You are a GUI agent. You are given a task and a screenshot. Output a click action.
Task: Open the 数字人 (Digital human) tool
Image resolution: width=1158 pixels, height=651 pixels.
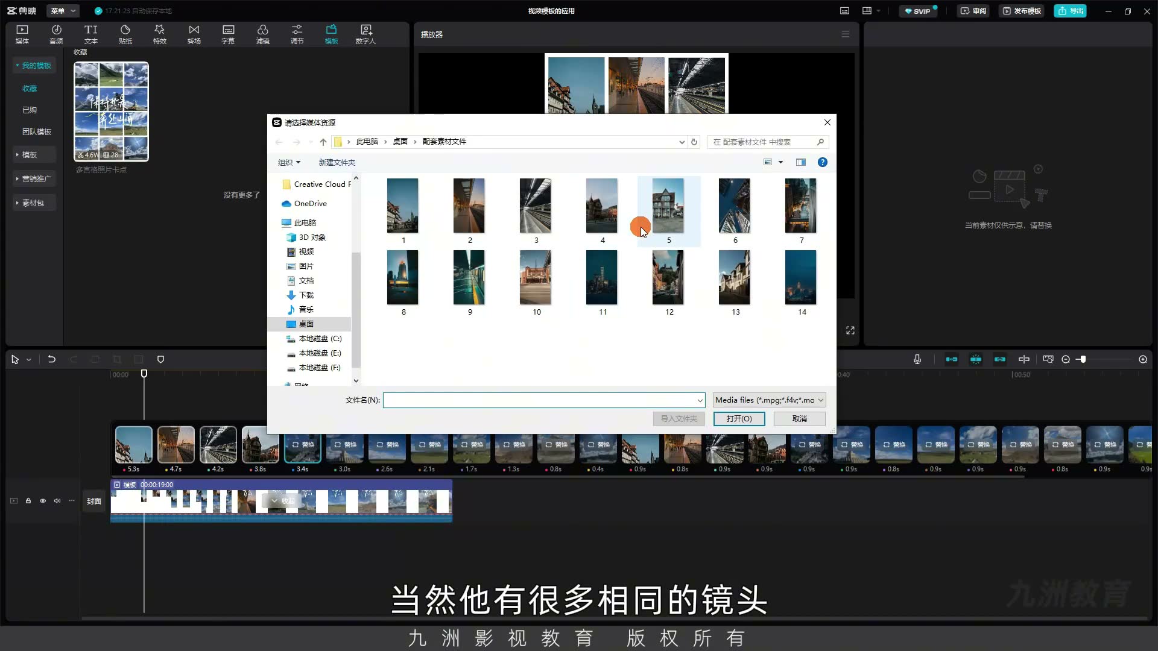coord(365,34)
